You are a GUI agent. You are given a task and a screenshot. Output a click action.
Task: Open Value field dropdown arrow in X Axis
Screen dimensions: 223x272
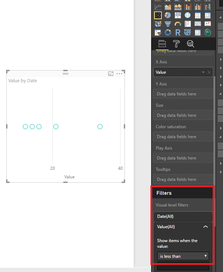coord(203,72)
